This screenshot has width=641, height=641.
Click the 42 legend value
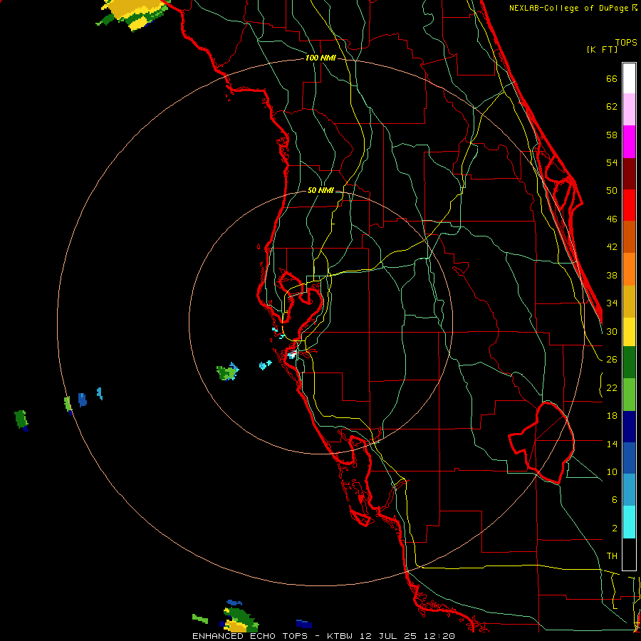[x=612, y=246]
